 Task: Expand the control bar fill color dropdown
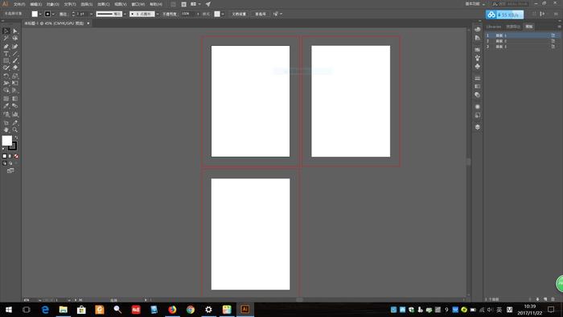click(x=40, y=14)
